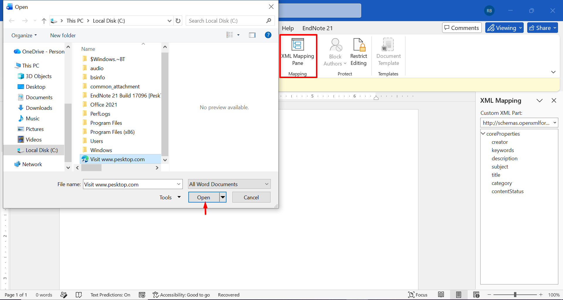Screen dimensions: 563x300
Task: Open the Help ribbon tab
Action: (x=288, y=28)
